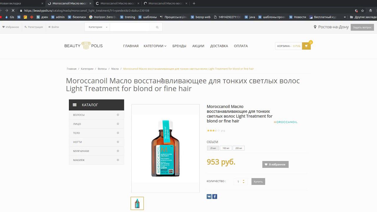Click the Масла breadcrumb
Viewport: 377px width, 212px height.
pyautogui.click(x=115, y=69)
